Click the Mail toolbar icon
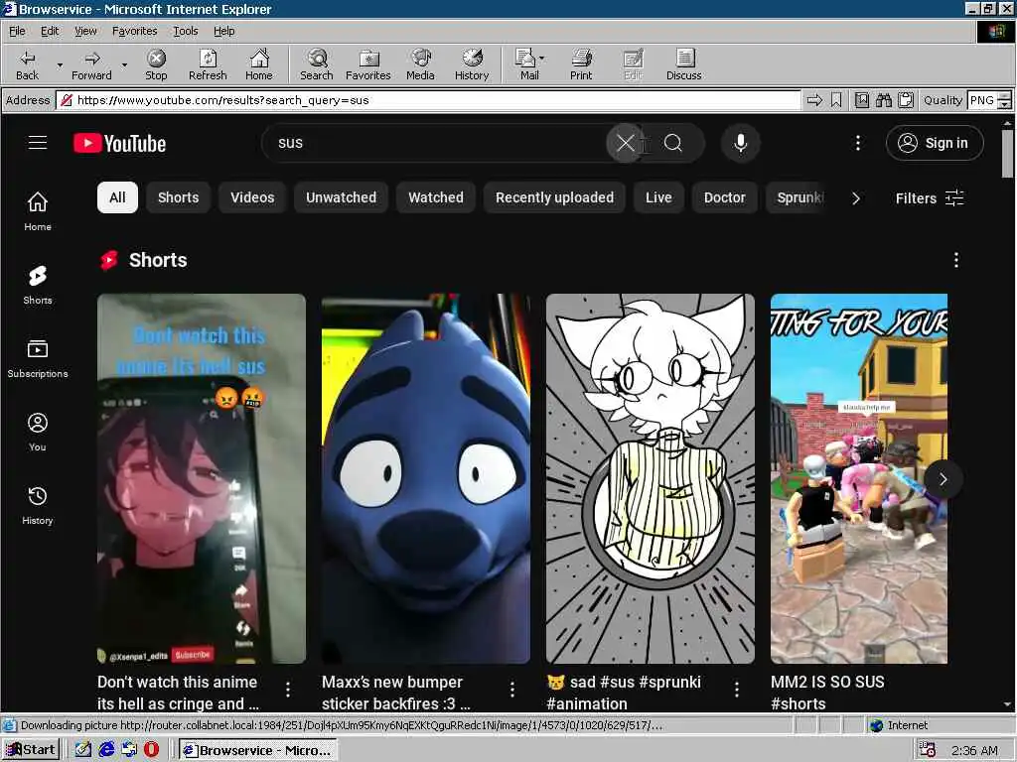The height and width of the screenshot is (762, 1017). click(526, 64)
